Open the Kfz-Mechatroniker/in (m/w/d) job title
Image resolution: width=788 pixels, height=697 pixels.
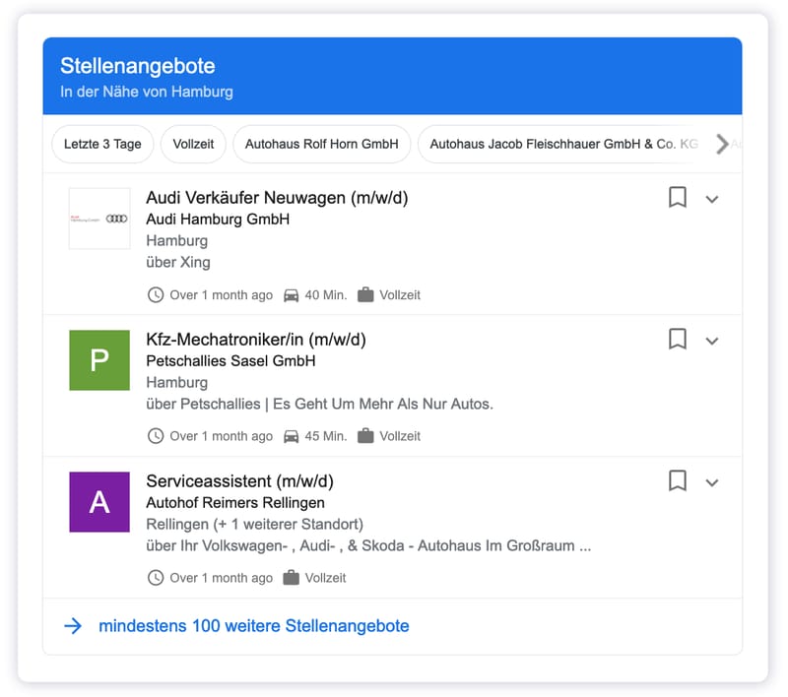pos(256,340)
